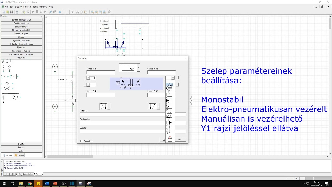Open the Simula palette section

[21, 148]
